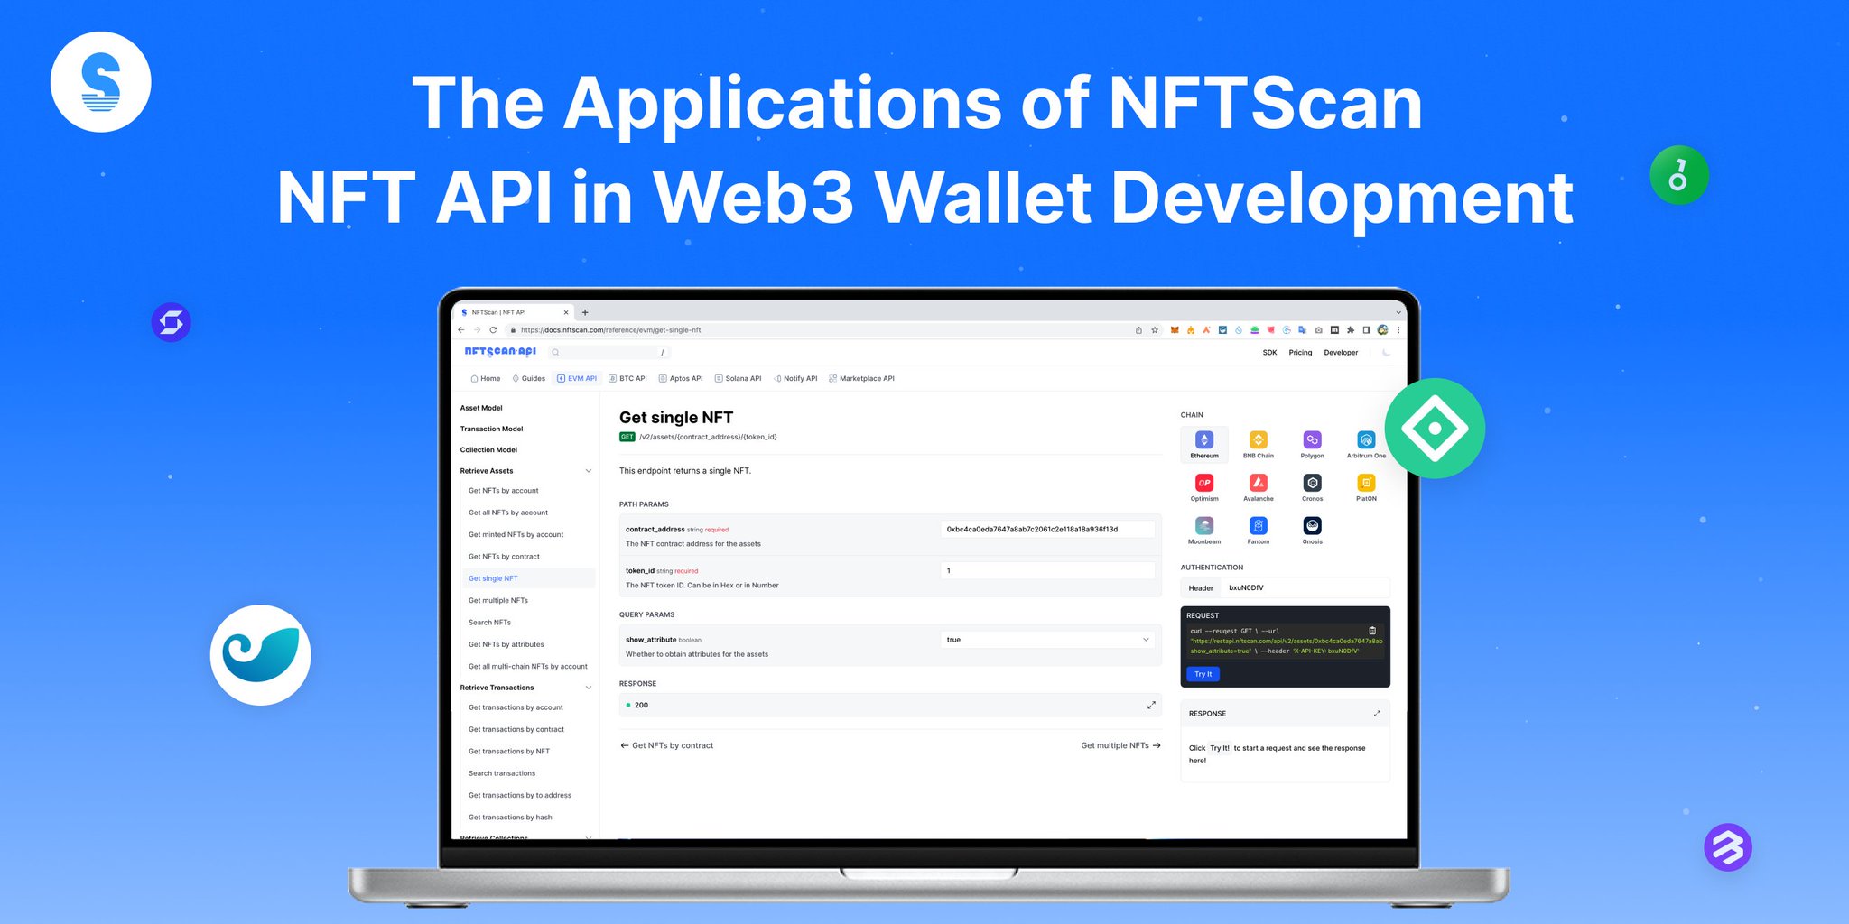Viewport: 1849px width, 924px height.
Task: Open the Chrome profile avatar
Action: pyautogui.click(x=1382, y=330)
